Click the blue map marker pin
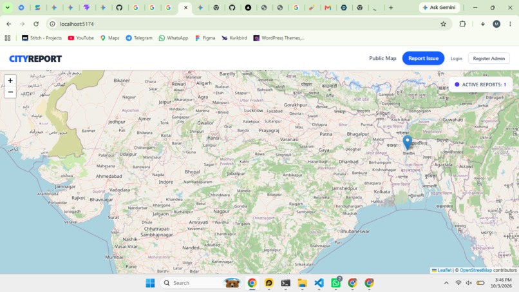Image resolution: width=519 pixels, height=292 pixels. (x=408, y=143)
